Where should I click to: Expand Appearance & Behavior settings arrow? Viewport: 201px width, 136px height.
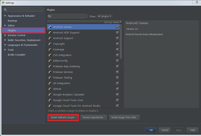(x=5, y=16)
